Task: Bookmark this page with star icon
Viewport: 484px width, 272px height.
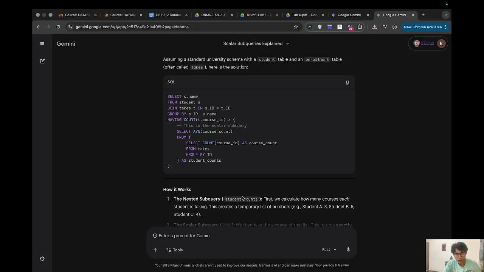Action: (x=296, y=27)
